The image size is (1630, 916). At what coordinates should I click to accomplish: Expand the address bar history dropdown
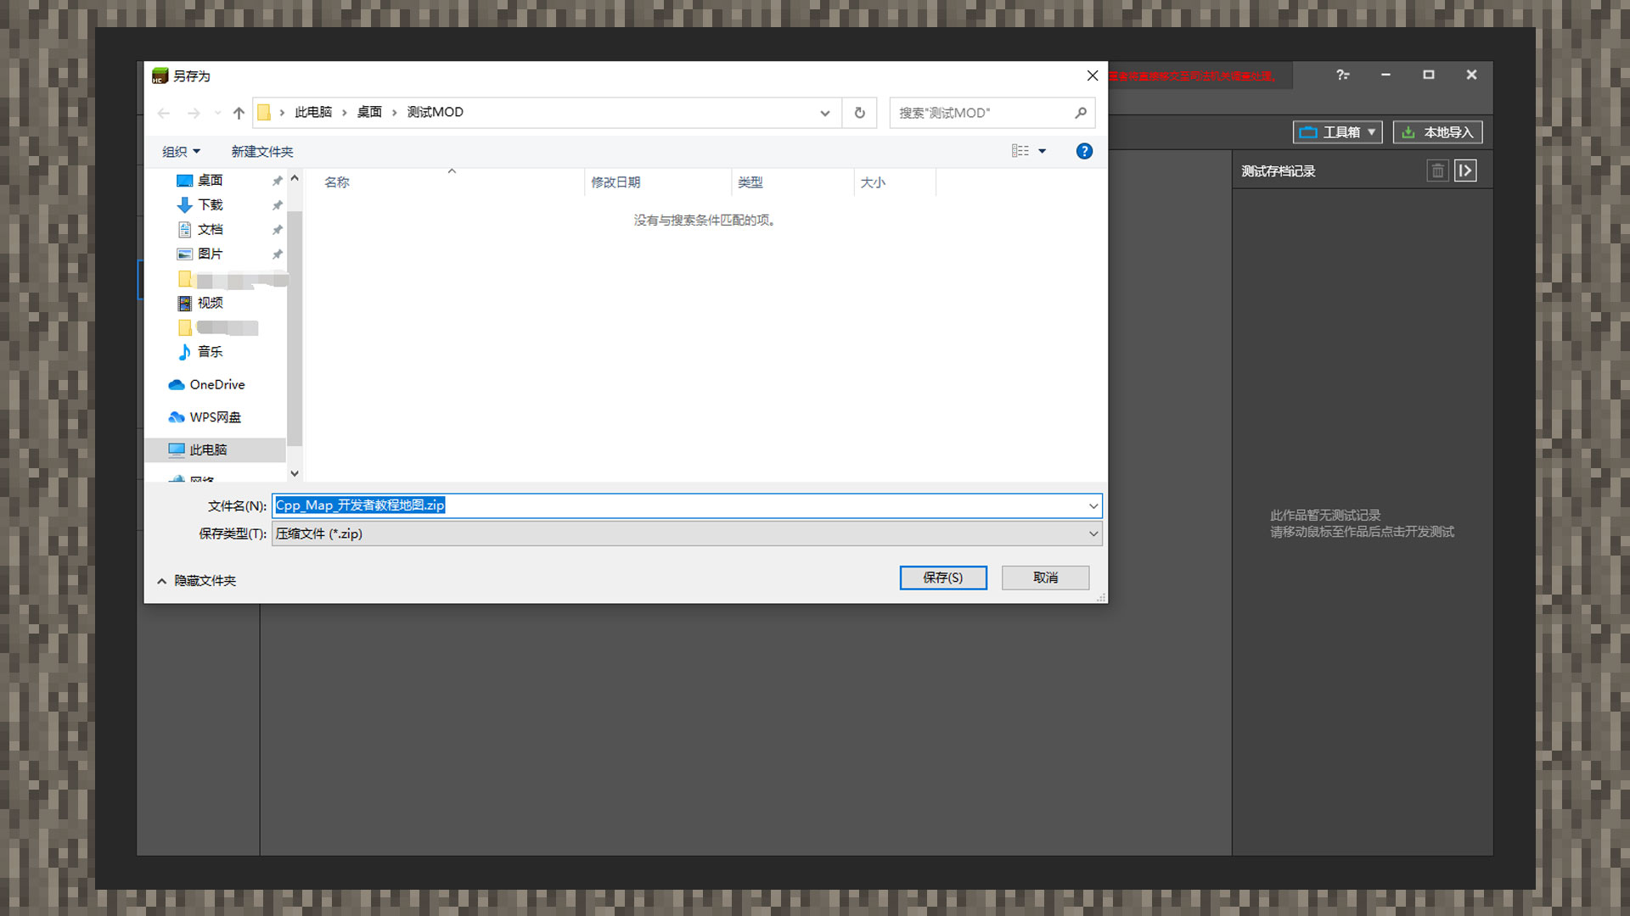(824, 113)
